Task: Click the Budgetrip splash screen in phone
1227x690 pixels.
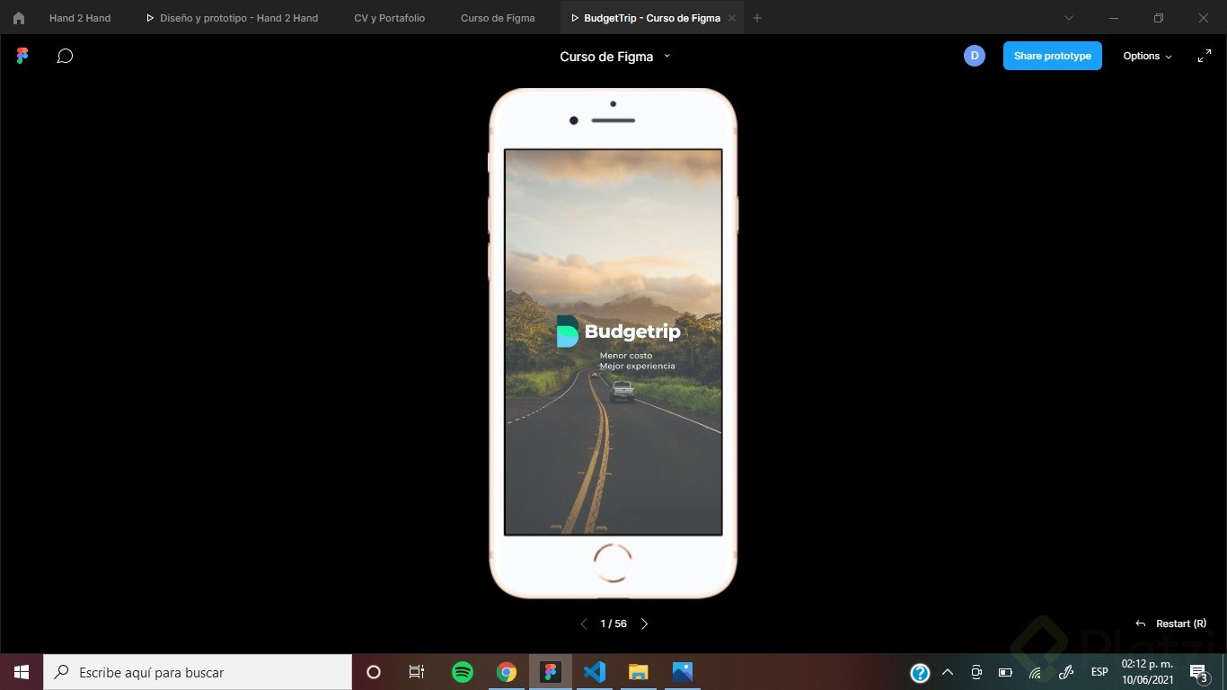Action: coord(613,341)
